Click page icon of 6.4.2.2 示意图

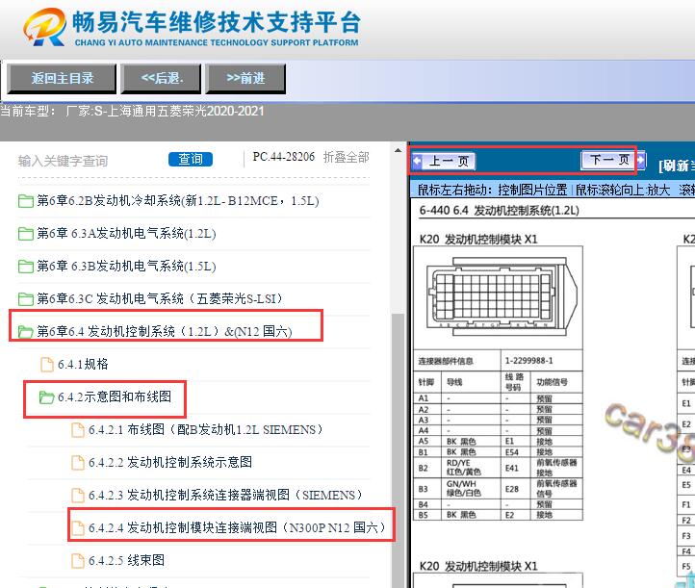78,463
